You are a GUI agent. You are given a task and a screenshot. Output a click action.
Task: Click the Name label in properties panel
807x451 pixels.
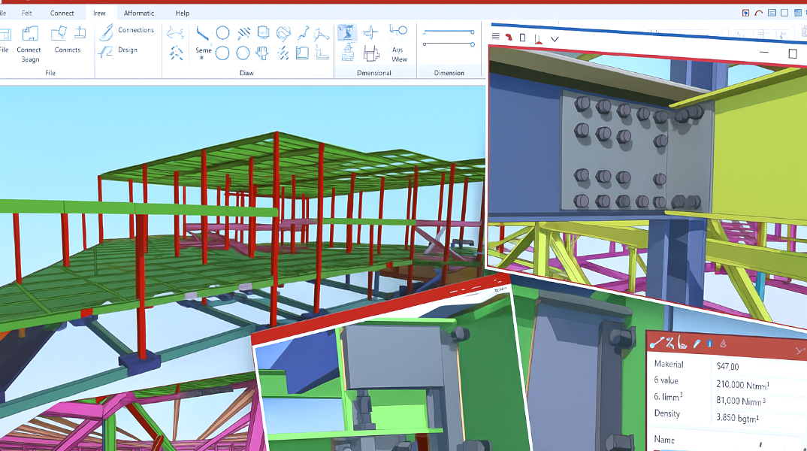point(664,439)
